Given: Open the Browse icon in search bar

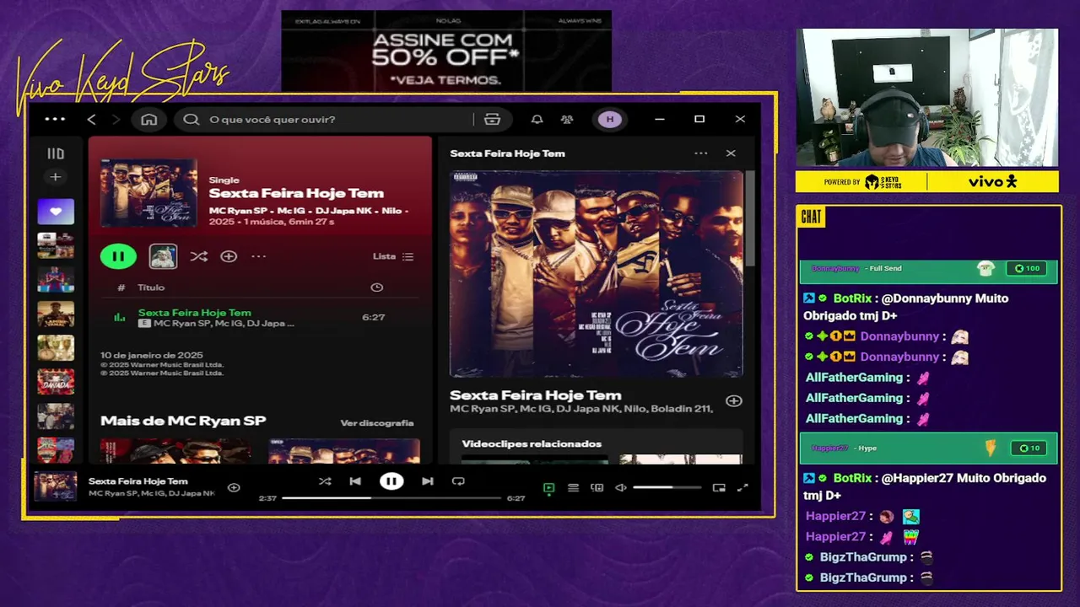Looking at the screenshot, I should point(493,120).
